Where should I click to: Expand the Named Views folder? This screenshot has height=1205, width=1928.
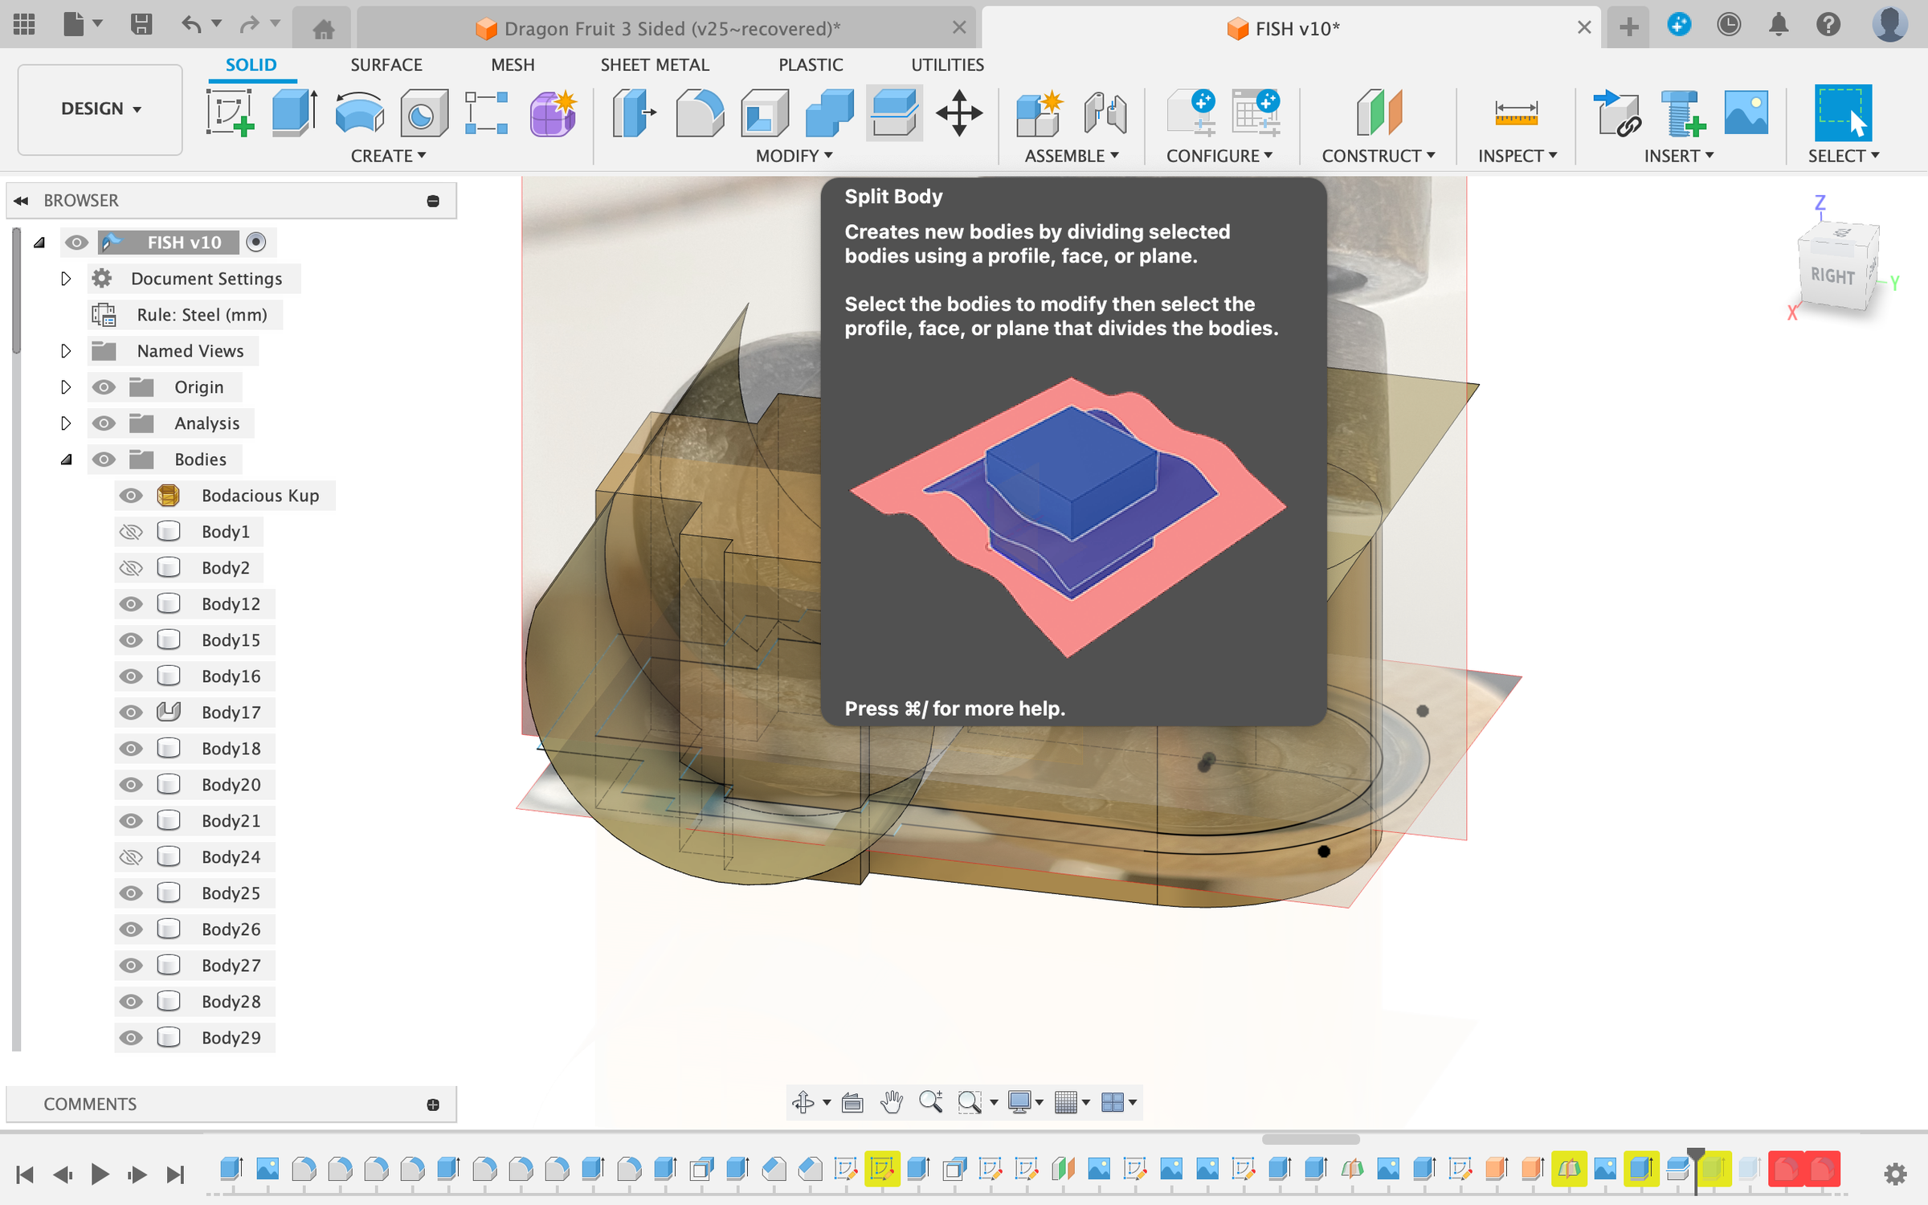66,351
